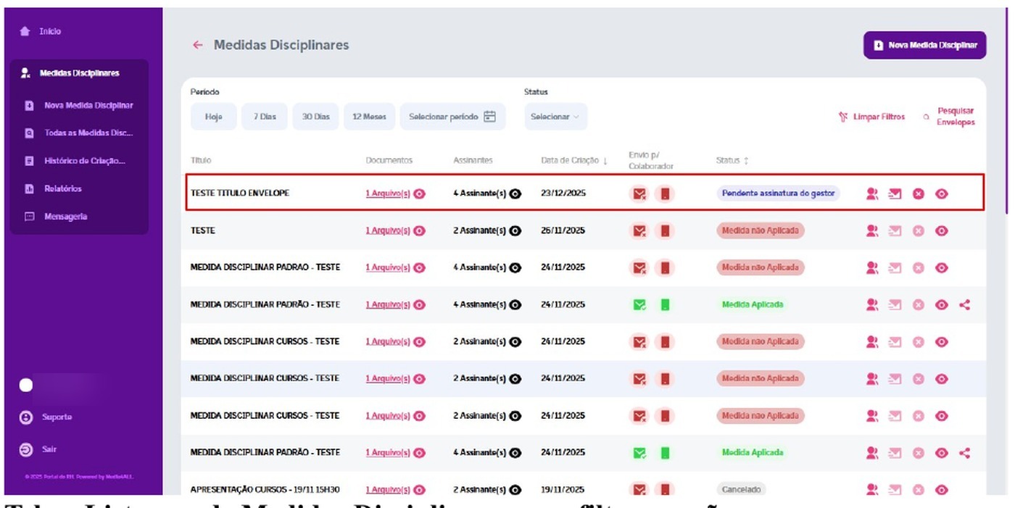Screen dimensions: 1015x508
Task: Click the Assinantes column header
Action: tap(473, 160)
